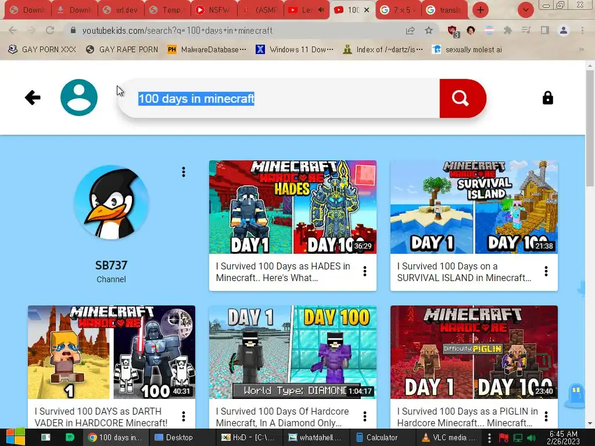595x446 pixels.
Task: Open the Extensions puzzle icon
Action: coord(508,30)
